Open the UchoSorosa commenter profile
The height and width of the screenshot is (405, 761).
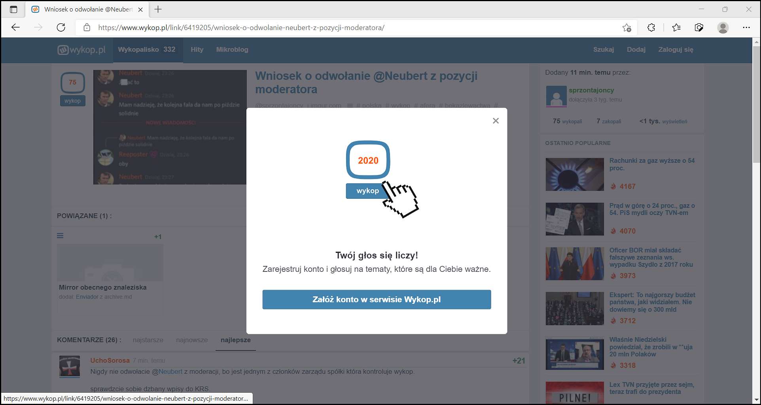tap(110, 360)
